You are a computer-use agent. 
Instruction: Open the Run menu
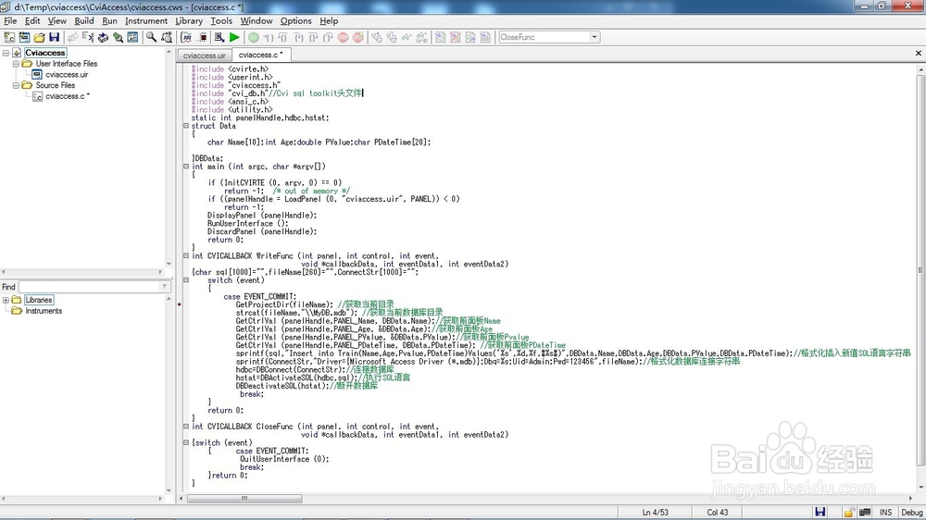(109, 20)
